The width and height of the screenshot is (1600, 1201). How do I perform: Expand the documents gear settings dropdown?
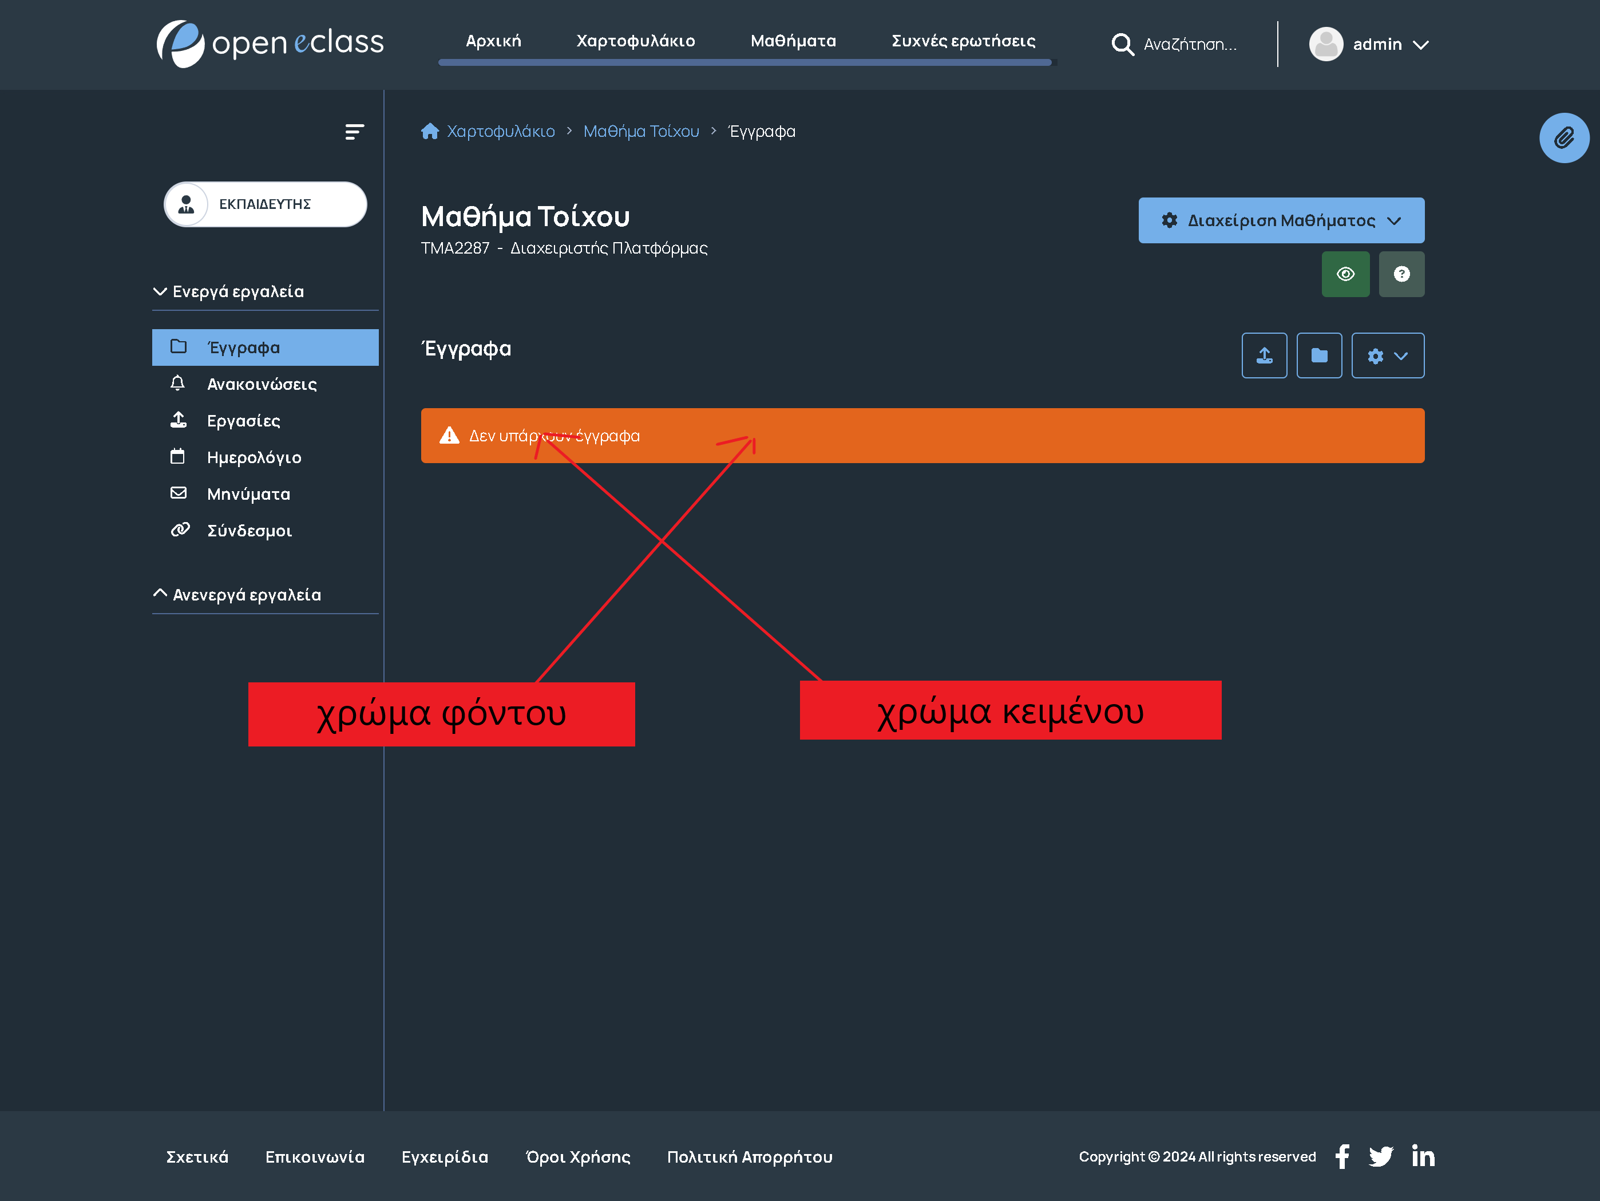(x=1387, y=355)
